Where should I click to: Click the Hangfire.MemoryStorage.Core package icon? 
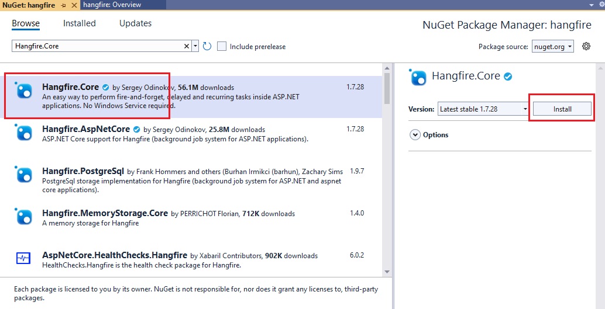tap(25, 217)
